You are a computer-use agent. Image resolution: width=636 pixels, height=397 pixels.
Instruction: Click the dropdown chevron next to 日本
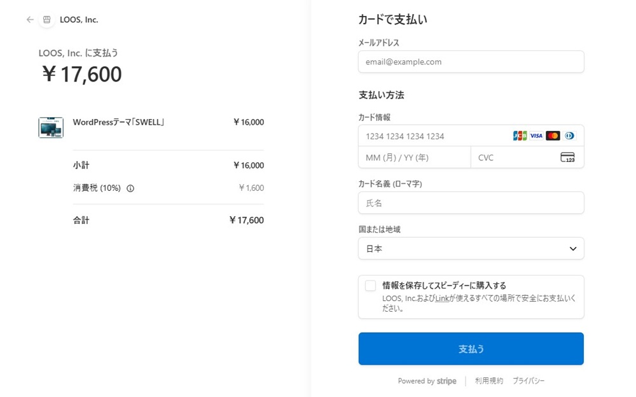[573, 249]
